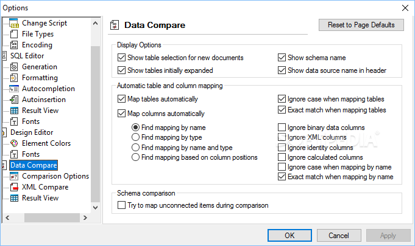Open the File Types settings page
Viewport: 415px width, 246px height.
(x=38, y=34)
